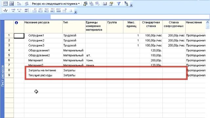The width and height of the screenshot is (210, 118).
Task: Click the address book resource icon
Action: tap(85, 4)
